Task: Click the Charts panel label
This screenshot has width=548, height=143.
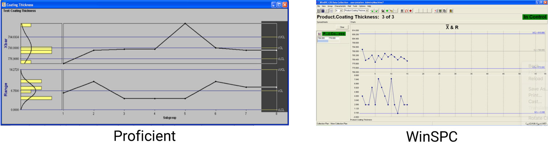Action: click(353, 22)
